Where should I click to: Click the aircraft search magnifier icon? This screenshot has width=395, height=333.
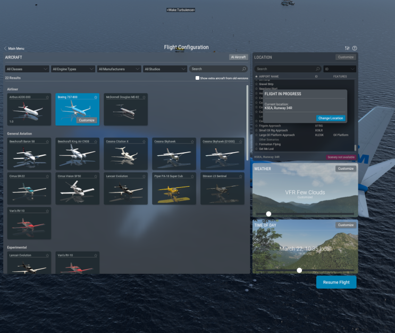point(244,69)
